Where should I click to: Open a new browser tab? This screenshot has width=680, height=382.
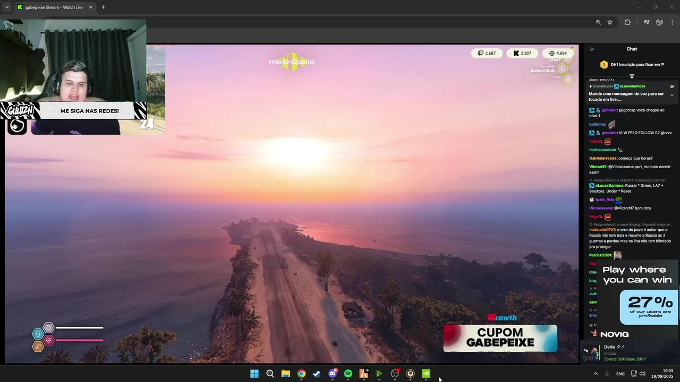[x=103, y=7]
